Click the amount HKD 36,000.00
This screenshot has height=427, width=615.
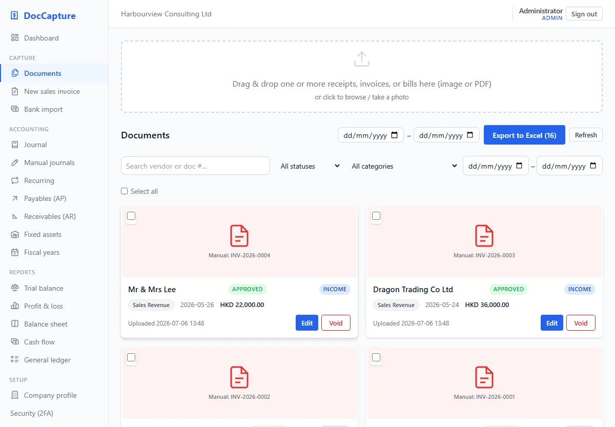point(487,304)
